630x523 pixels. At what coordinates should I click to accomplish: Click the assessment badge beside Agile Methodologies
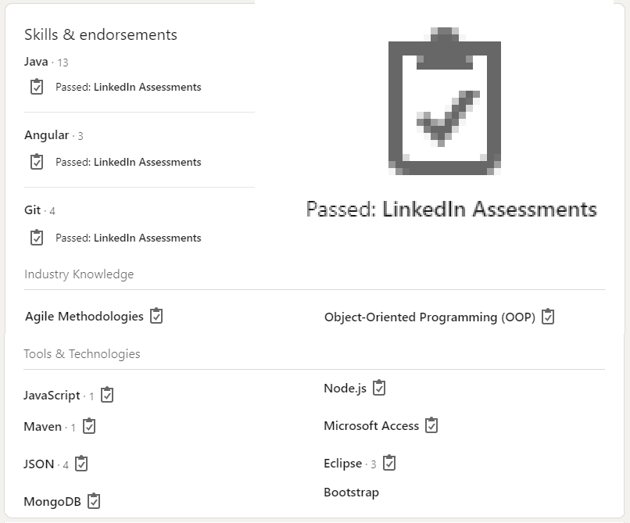click(x=156, y=316)
